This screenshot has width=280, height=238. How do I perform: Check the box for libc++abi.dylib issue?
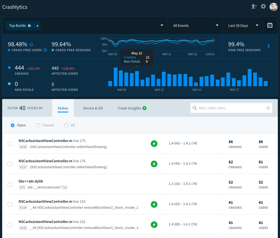pyautogui.click(x=10, y=184)
